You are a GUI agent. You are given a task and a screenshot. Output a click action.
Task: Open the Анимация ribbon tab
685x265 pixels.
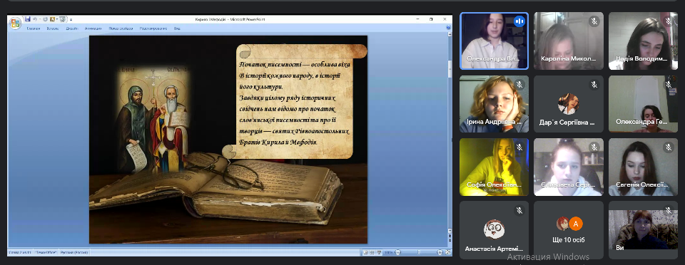[x=93, y=28]
